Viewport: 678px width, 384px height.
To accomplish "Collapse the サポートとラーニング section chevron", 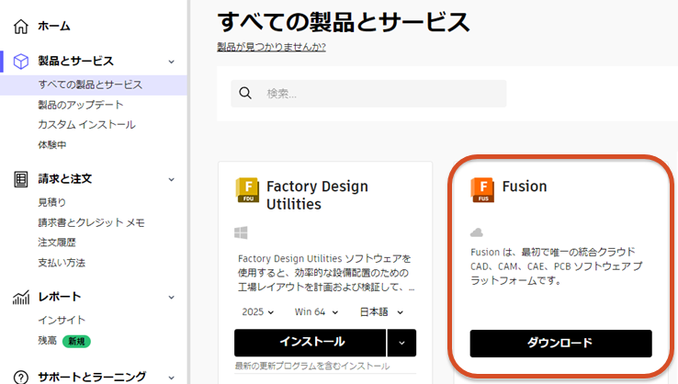I will pos(172,378).
